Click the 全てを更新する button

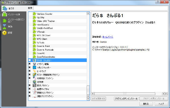coord(98,99)
